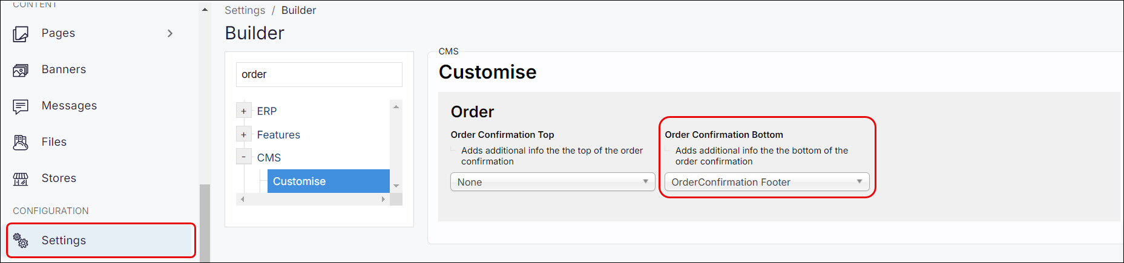Expand the Features tree node
The width and height of the screenshot is (1124, 263).
[243, 135]
